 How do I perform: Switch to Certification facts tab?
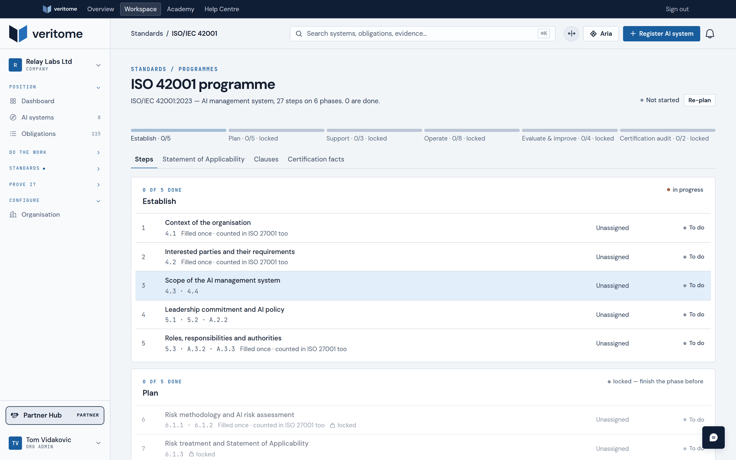click(x=316, y=159)
